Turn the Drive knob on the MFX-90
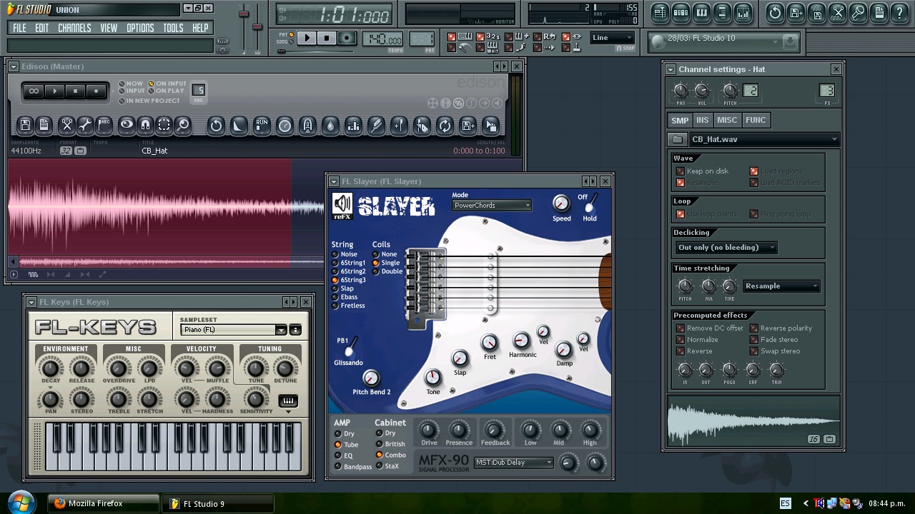Viewport: 915px width, 514px height. pyautogui.click(x=428, y=430)
